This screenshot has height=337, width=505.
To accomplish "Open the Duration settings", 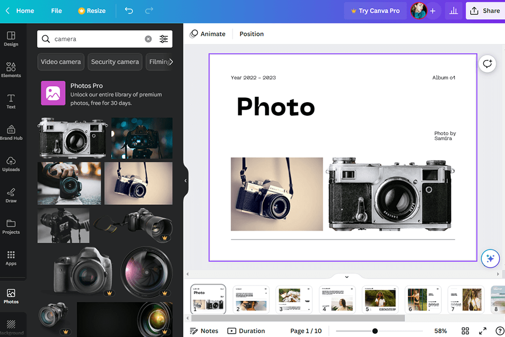I will click(246, 331).
